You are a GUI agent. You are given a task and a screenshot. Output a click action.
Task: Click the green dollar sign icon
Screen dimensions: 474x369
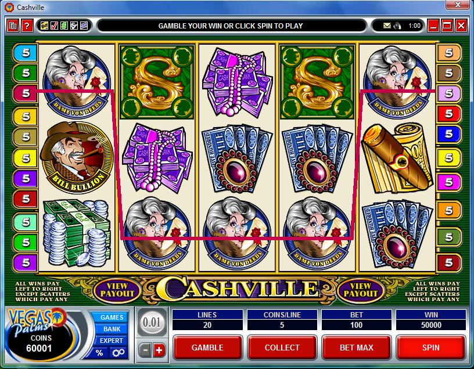[64, 26]
